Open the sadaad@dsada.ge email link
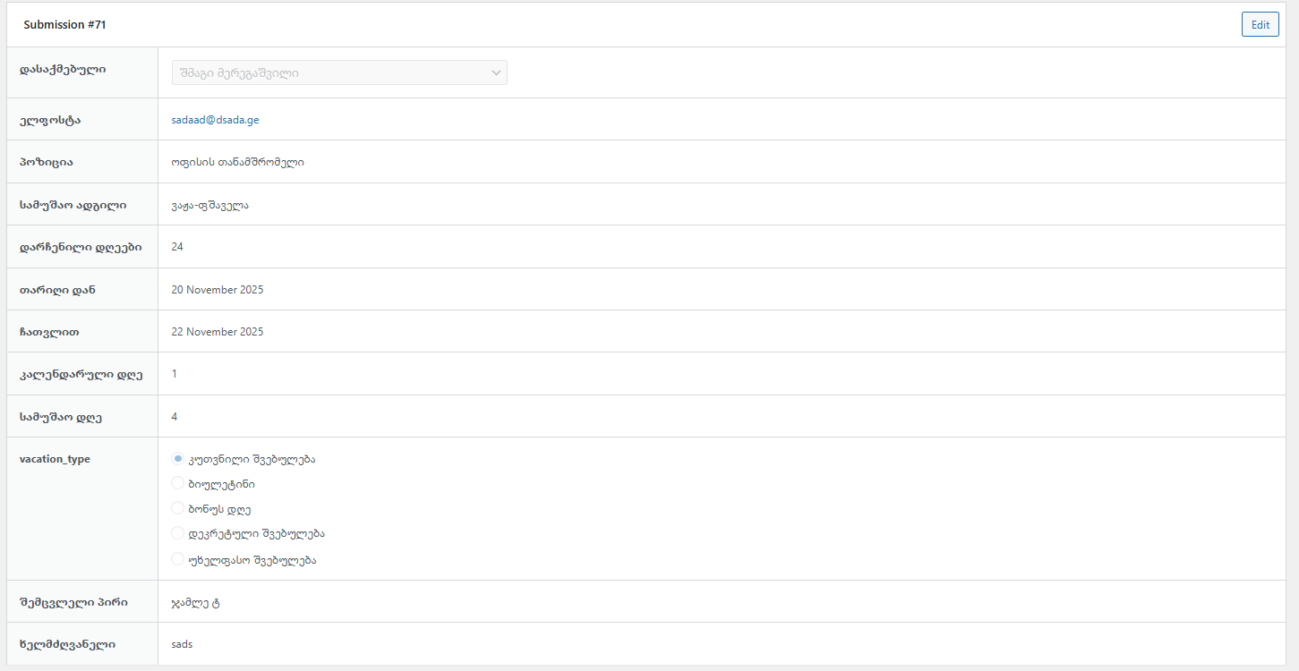 tap(215, 120)
